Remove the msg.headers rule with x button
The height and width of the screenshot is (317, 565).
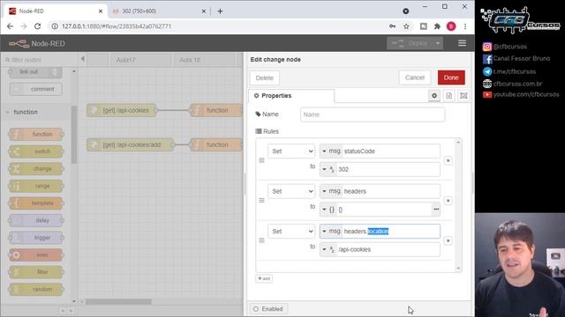click(x=448, y=201)
